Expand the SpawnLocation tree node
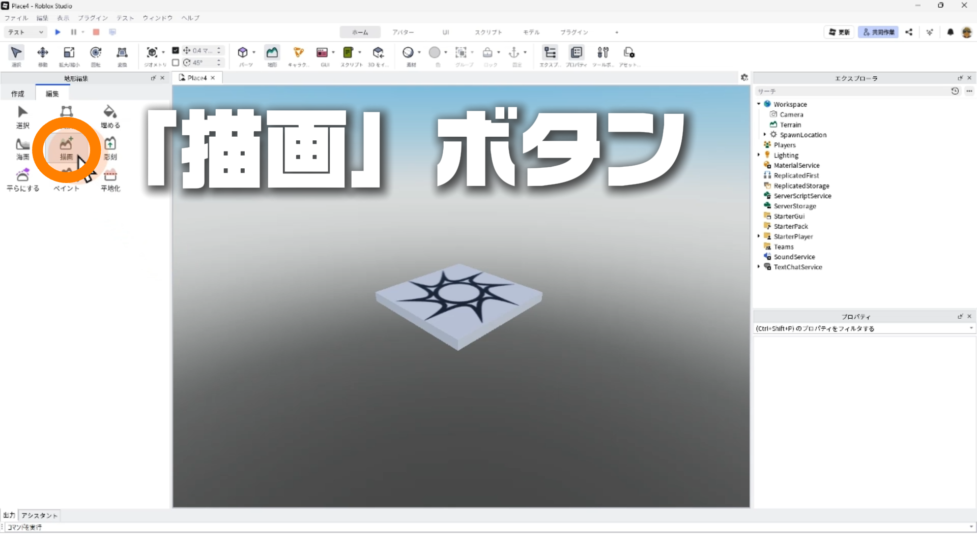Screen dimensions: 977x549 (x=765, y=135)
